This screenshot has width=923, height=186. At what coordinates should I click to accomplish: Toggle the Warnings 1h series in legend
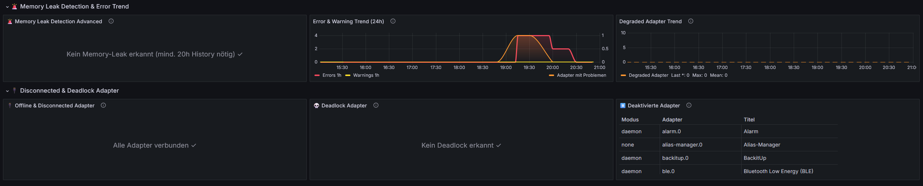click(366, 75)
